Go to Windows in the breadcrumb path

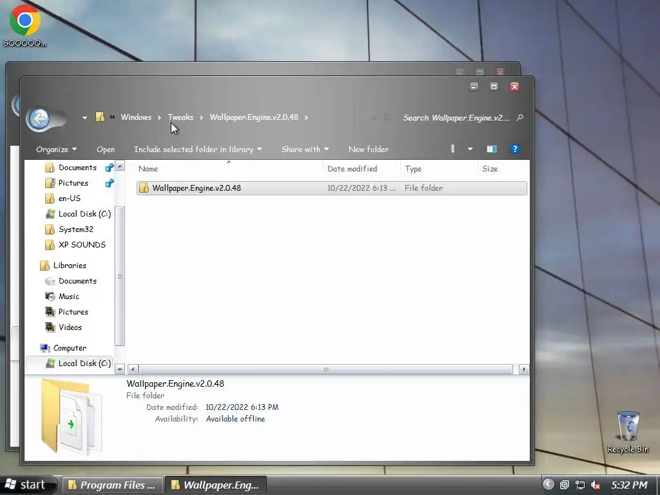(x=136, y=117)
